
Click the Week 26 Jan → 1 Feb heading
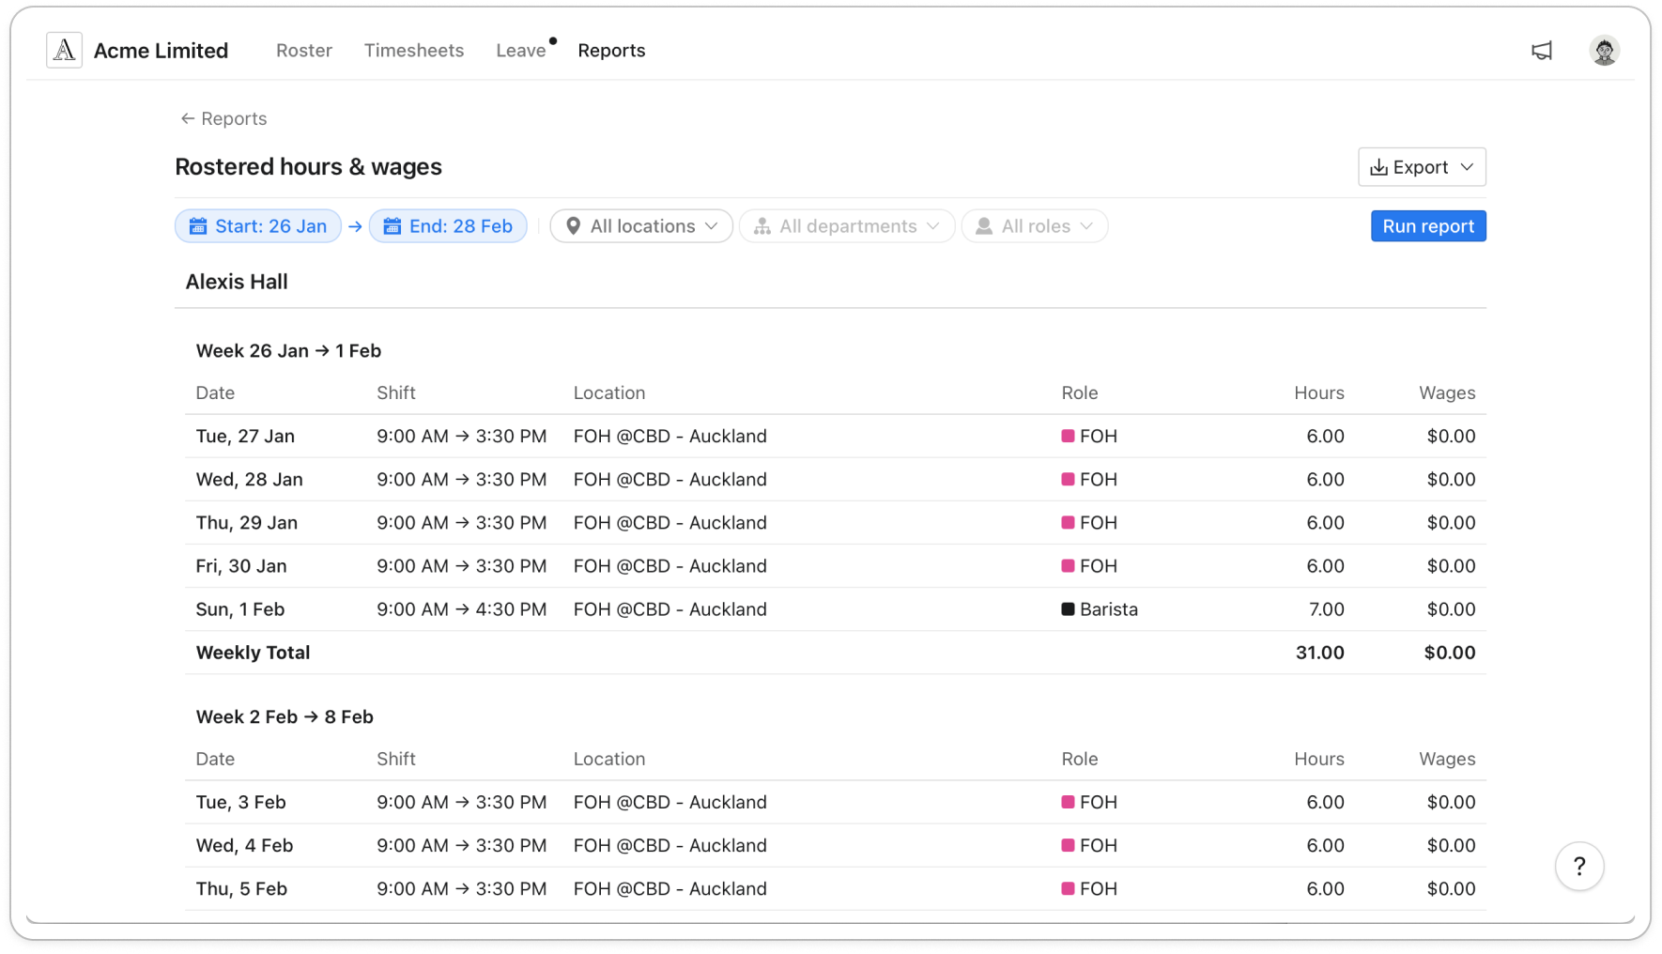point(288,350)
